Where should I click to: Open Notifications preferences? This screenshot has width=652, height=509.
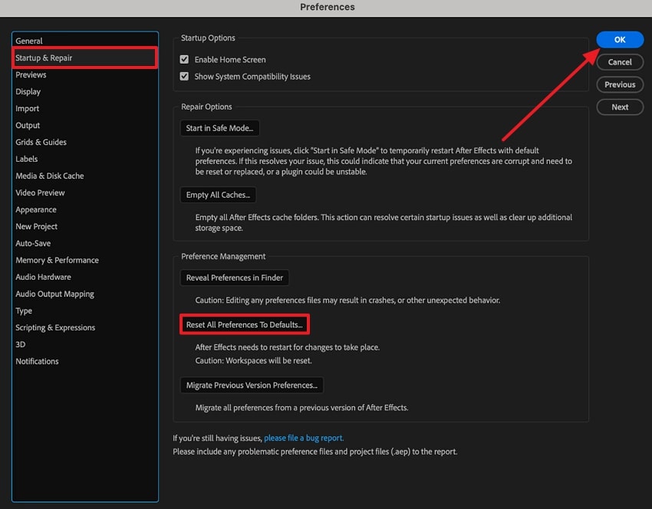point(85,361)
